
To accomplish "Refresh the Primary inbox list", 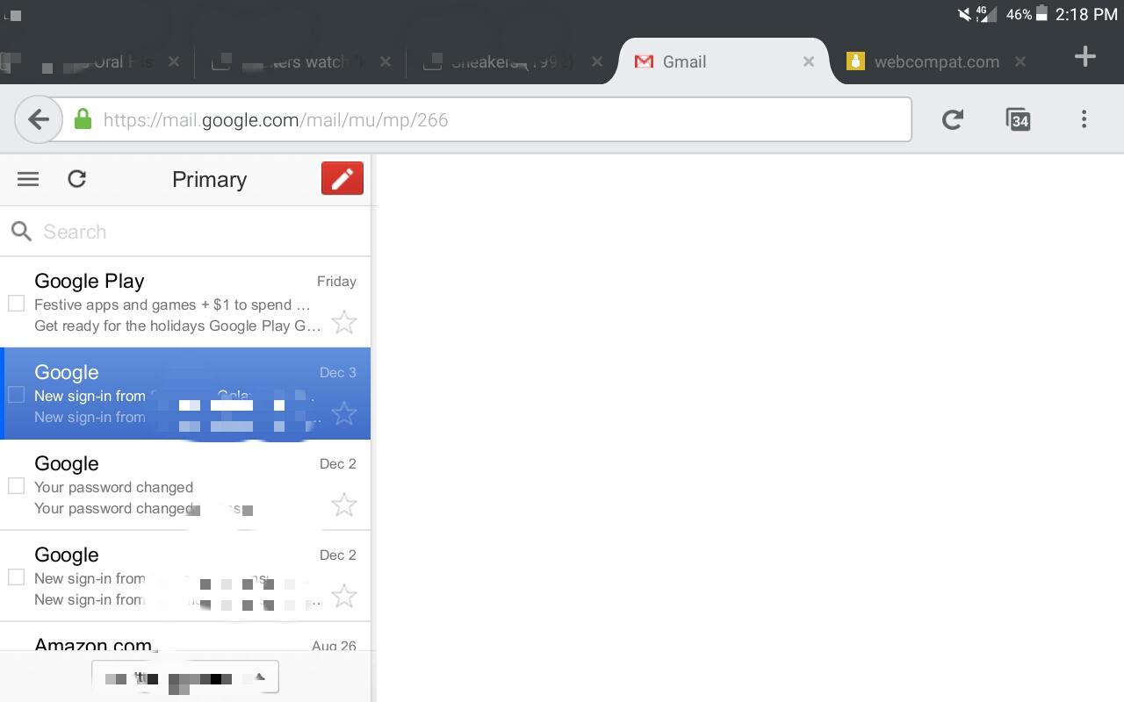I will click(x=77, y=179).
